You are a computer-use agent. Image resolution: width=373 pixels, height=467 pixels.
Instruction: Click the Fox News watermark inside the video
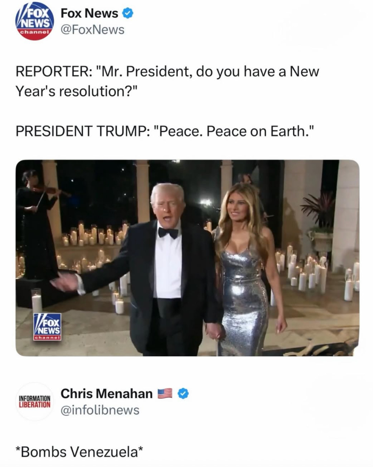click(47, 327)
